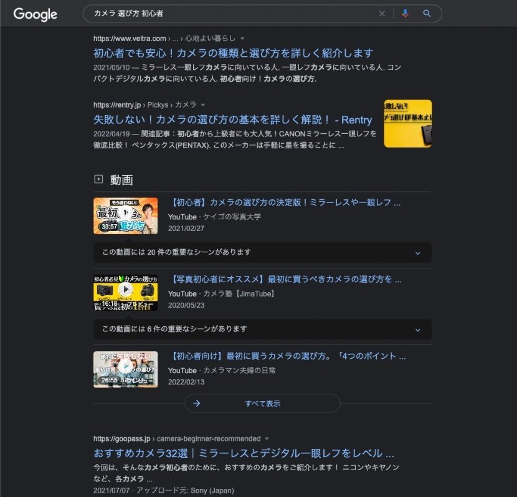Viewport: 517px width, 497px height.
Task: Click the play button on カメラ塾 JimaTube video
Action: 126,289
